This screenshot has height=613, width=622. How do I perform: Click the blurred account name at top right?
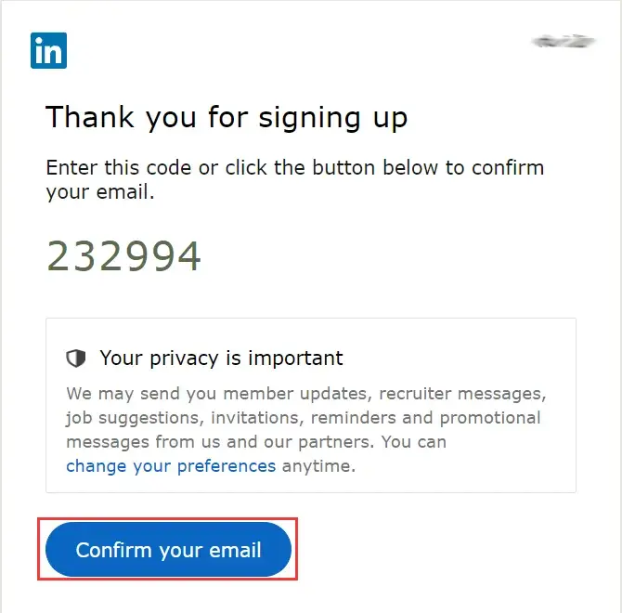[562, 41]
